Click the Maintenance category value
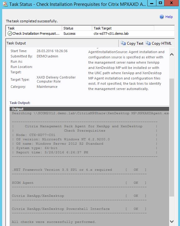 47,87
